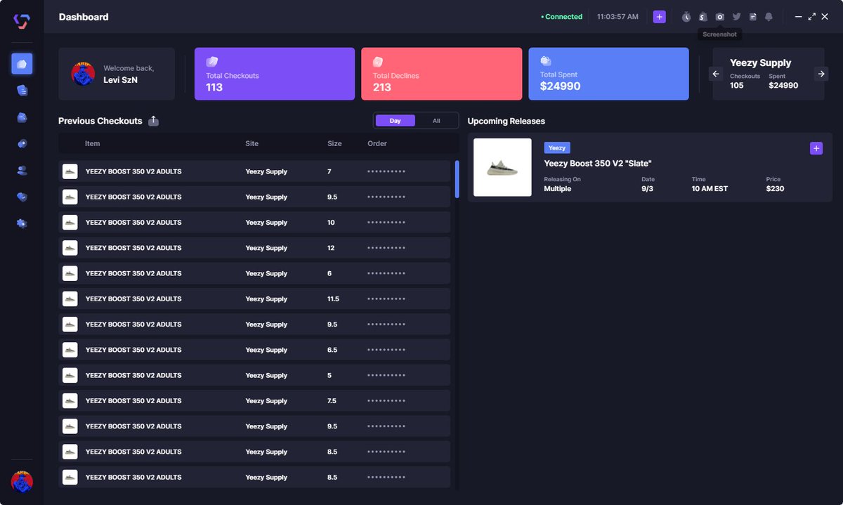Open the Dashboard page from the sidebar icon
This screenshot has height=505, width=843.
[x=22, y=64]
